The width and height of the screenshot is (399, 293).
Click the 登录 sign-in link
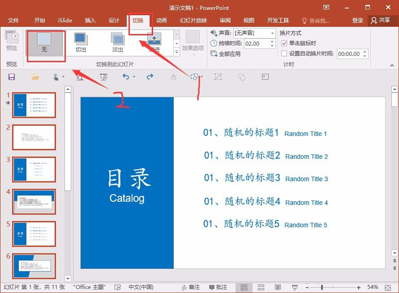click(x=357, y=20)
